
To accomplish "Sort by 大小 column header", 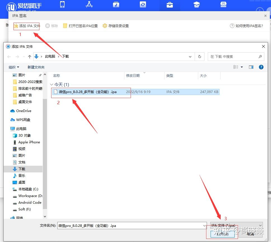I will point(203,76).
